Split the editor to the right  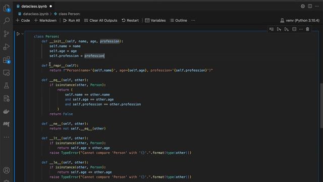pos(310,6)
